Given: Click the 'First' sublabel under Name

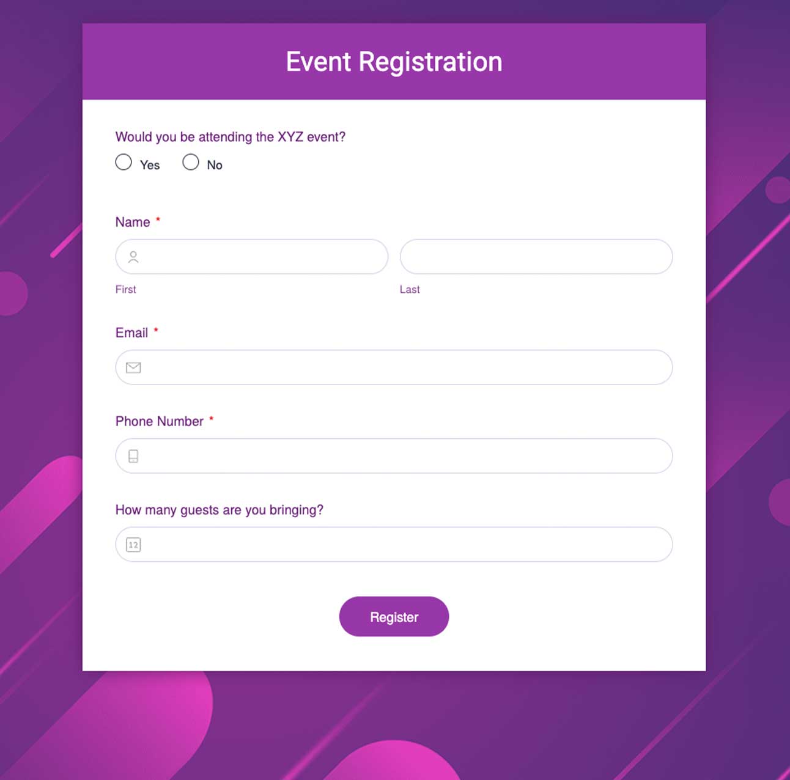Looking at the screenshot, I should tap(125, 289).
